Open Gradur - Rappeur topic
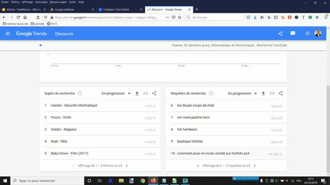This screenshot has width=330, height=185. (x=63, y=129)
